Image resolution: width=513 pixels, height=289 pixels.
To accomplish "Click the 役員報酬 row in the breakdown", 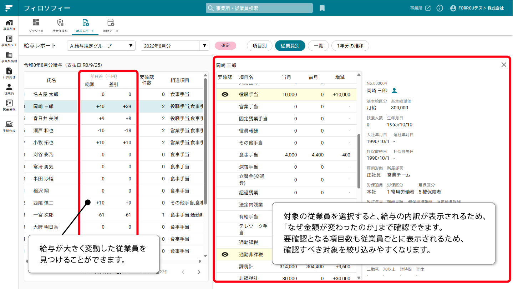I will (x=286, y=131).
